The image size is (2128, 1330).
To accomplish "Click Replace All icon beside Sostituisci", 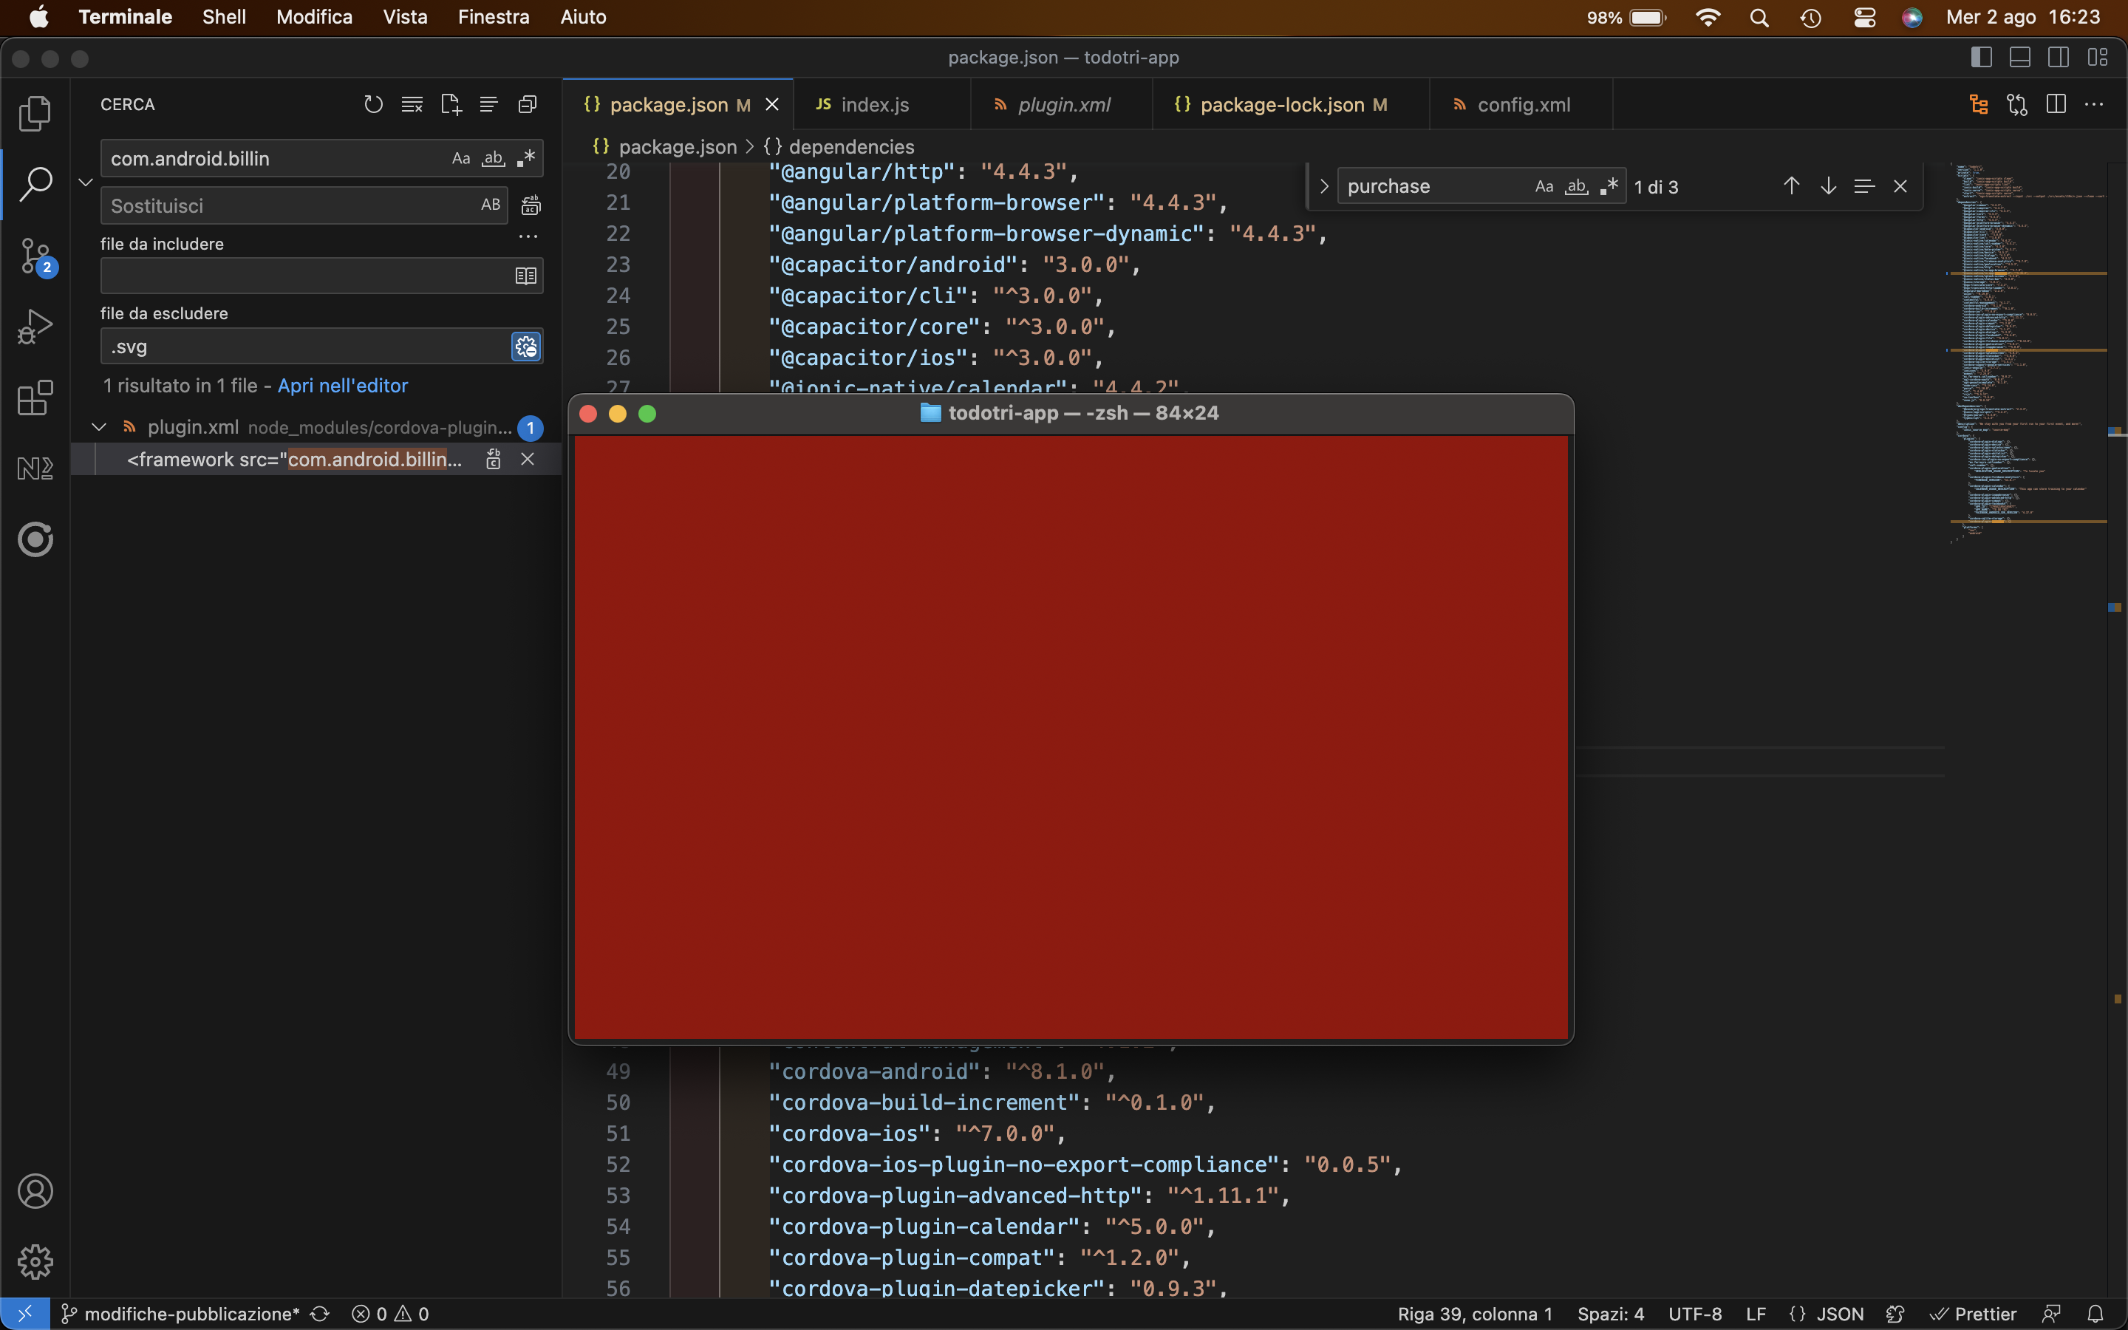I will pyautogui.click(x=531, y=206).
